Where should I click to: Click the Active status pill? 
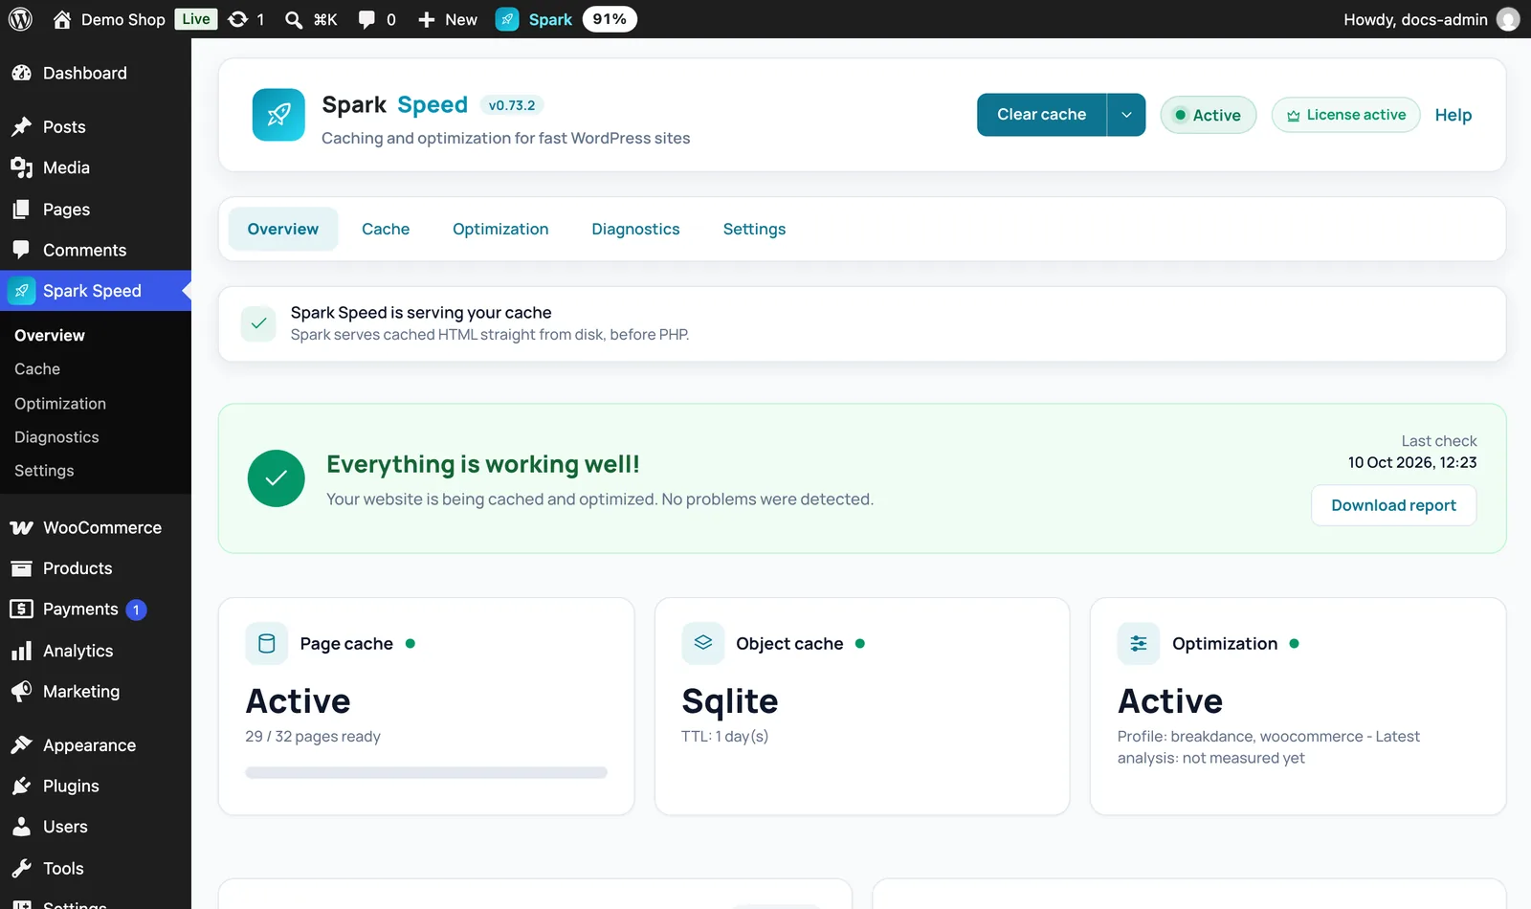pyautogui.click(x=1208, y=115)
